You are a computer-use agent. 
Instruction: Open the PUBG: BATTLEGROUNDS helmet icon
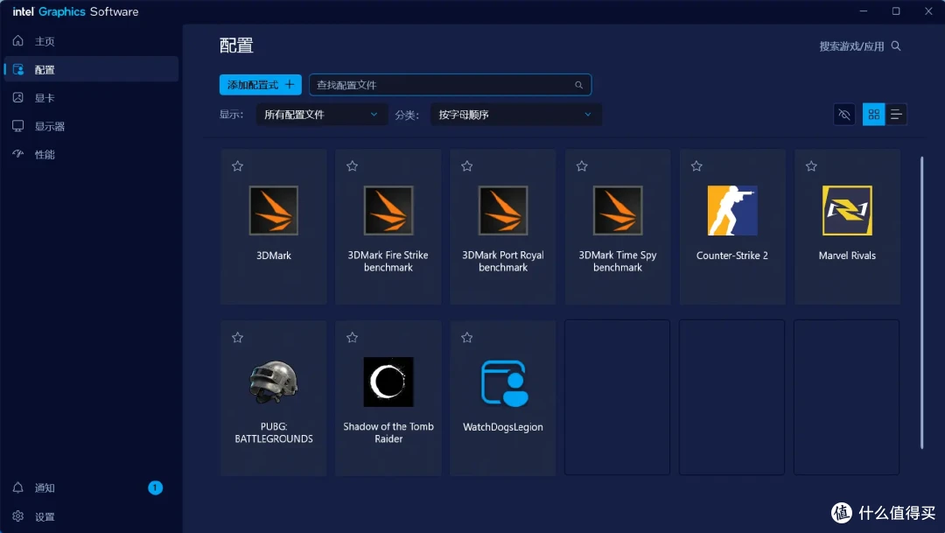click(x=274, y=382)
